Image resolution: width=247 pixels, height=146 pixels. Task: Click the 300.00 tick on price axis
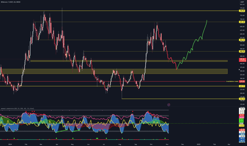(242, 79)
